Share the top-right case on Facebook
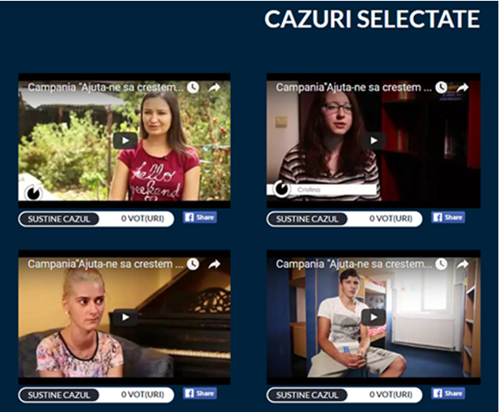The height and width of the screenshot is (412, 500). [x=448, y=217]
